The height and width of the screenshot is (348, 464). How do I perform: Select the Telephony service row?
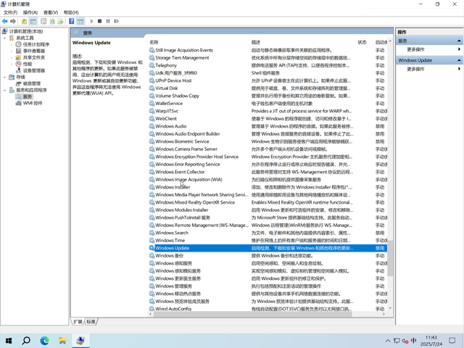click(268, 65)
